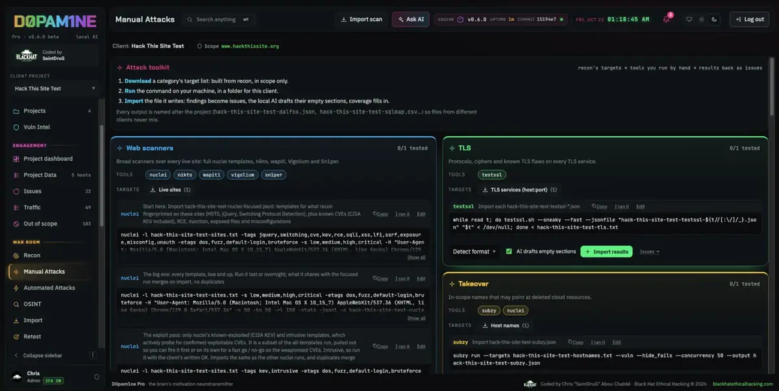The height and width of the screenshot is (391, 779).
Task: Click the Import scan button
Action: point(362,19)
